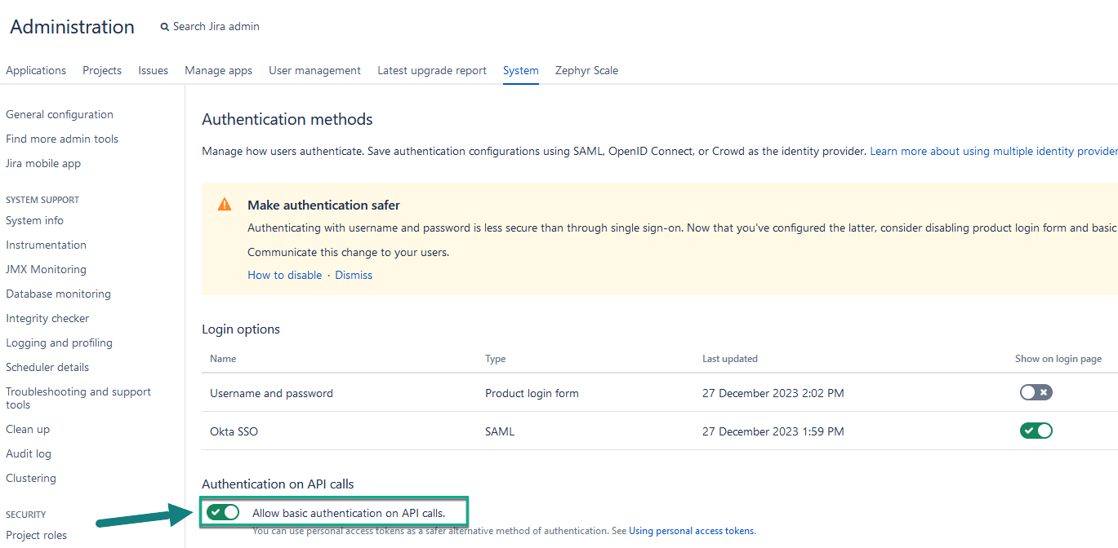The height and width of the screenshot is (548, 1118).
Task: Navigate to Database monitoring
Action: coord(57,294)
